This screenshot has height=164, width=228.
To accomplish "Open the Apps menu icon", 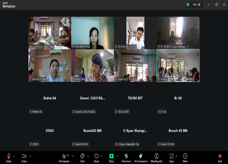I will (171, 157).
